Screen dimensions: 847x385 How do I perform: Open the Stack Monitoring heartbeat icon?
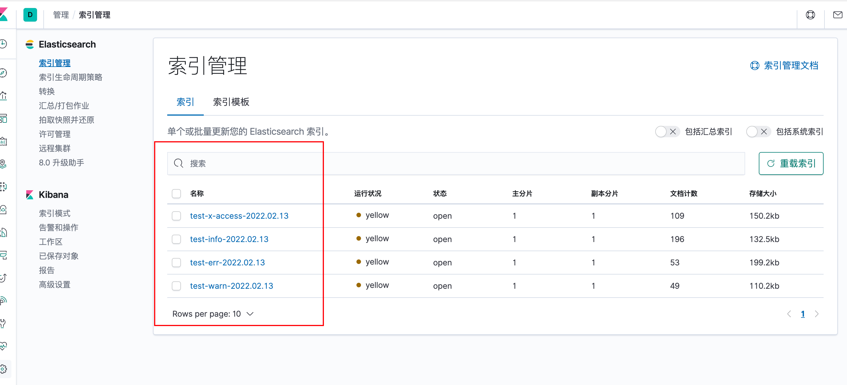pyautogui.click(x=3, y=346)
